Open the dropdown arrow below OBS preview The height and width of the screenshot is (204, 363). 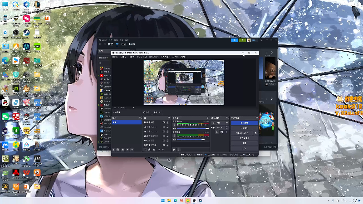133,107
